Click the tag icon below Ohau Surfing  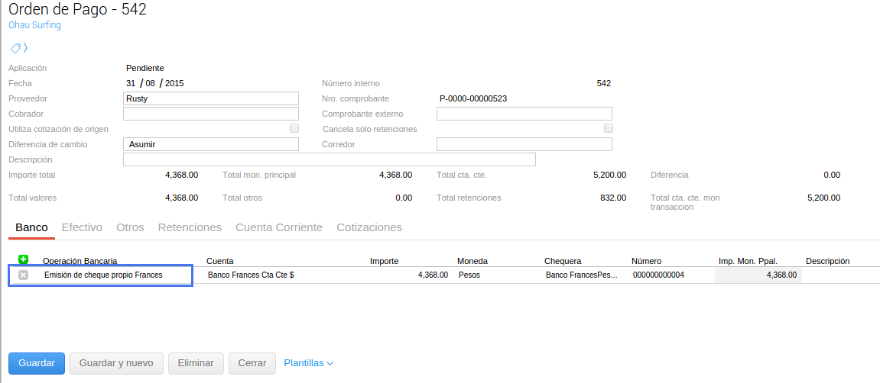point(15,47)
